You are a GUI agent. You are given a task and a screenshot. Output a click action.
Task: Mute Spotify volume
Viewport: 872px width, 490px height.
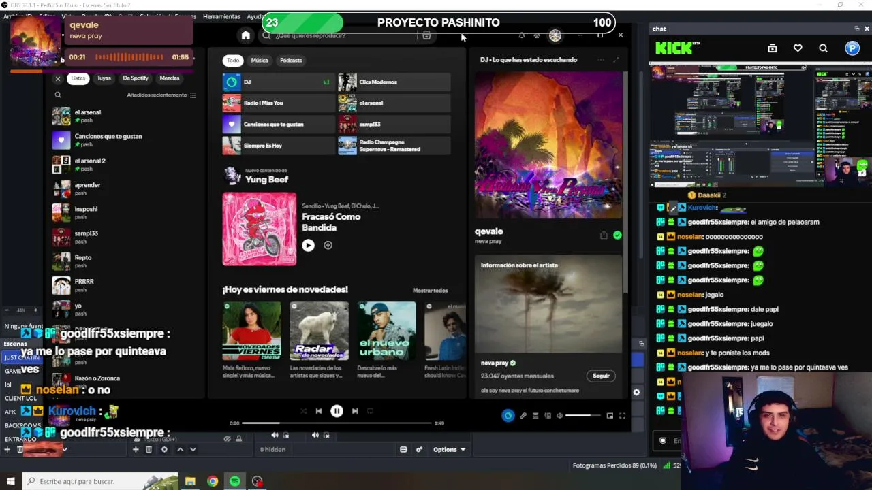pyautogui.click(x=559, y=416)
